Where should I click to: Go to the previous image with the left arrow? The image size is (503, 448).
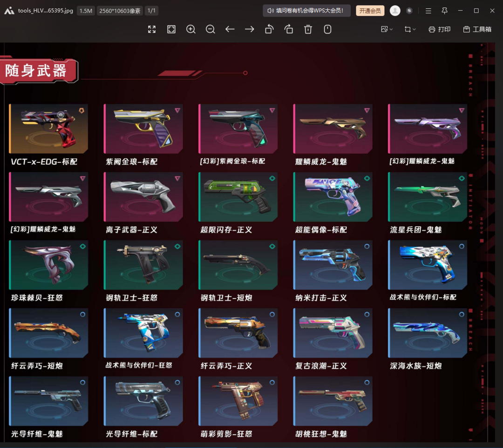point(230,29)
